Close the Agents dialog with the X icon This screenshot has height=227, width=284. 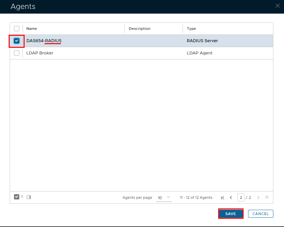(278, 6)
